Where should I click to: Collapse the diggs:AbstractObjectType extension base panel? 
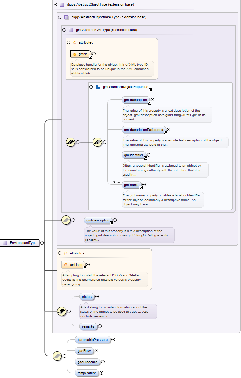55,5
